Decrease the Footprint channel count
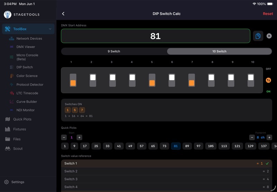277x192 pixels. (x=252, y=137)
